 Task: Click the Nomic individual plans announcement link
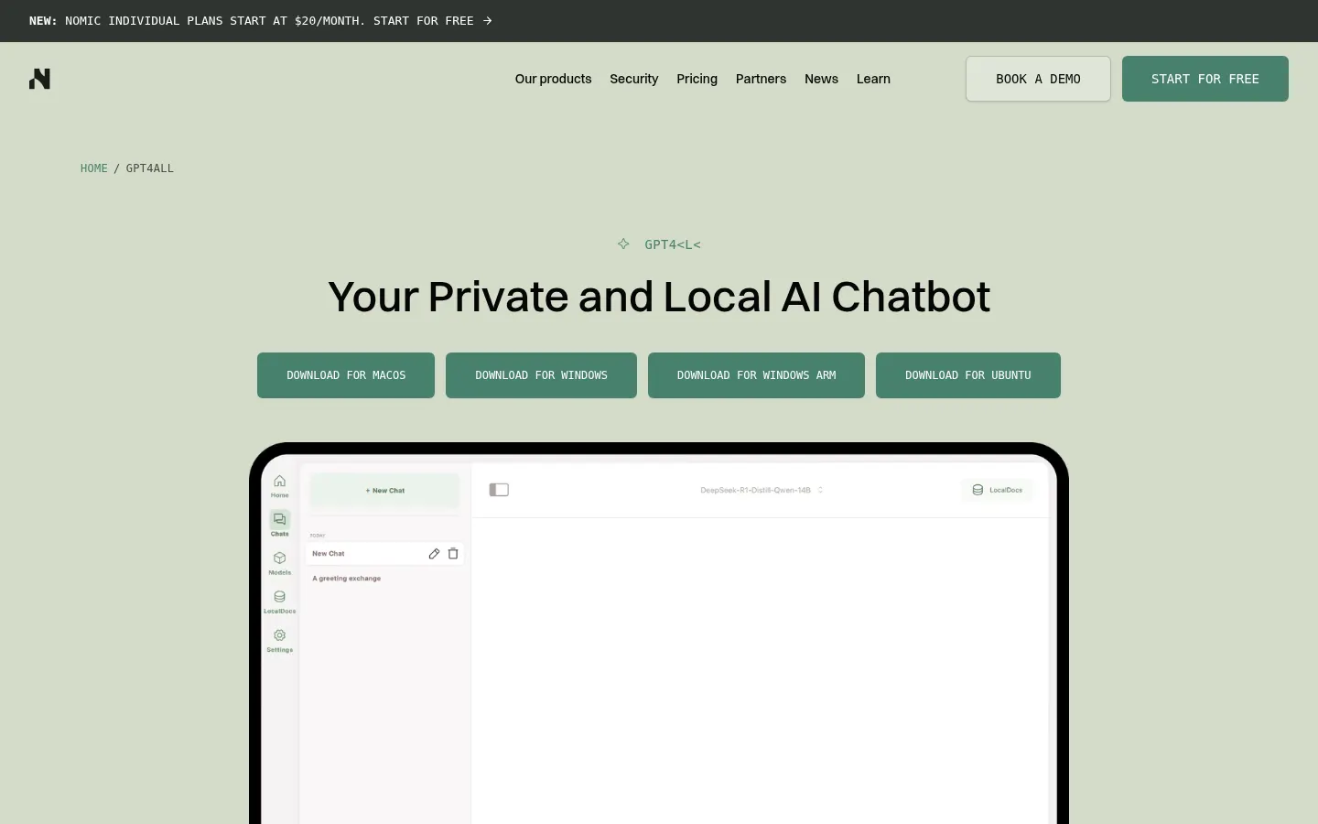pyautogui.click(x=261, y=21)
